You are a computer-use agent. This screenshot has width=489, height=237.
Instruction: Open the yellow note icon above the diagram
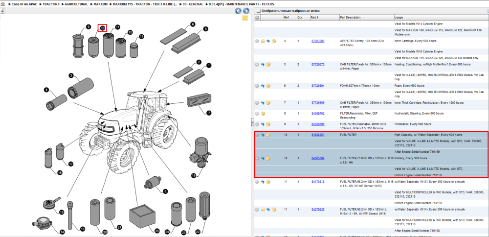pos(245,18)
